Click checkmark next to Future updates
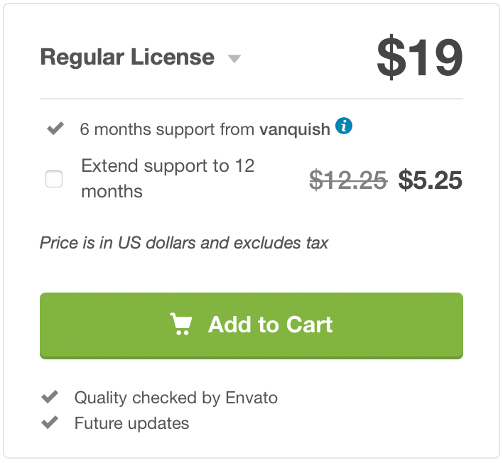 click(x=50, y=423)
